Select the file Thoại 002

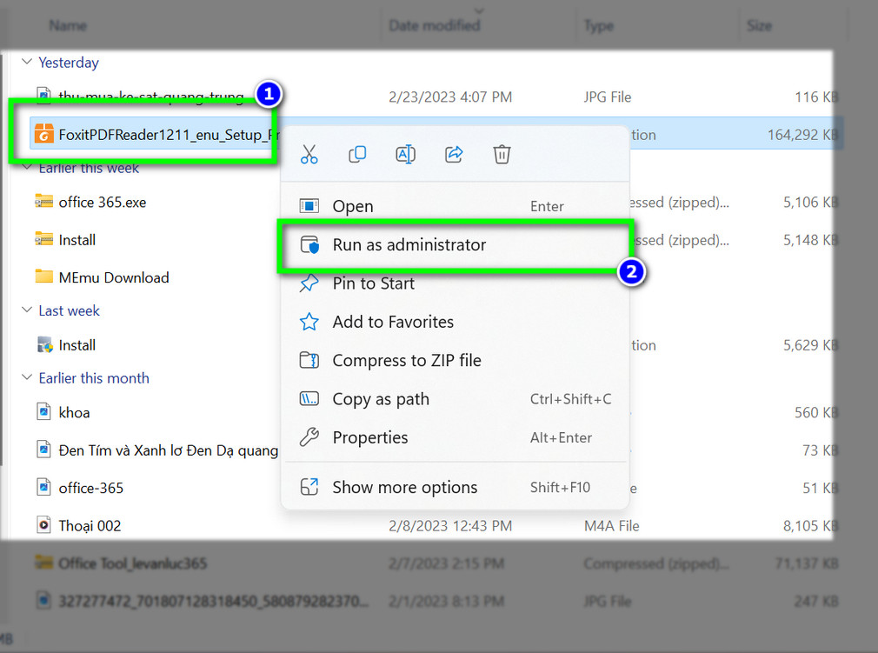(x=90, y=526)
